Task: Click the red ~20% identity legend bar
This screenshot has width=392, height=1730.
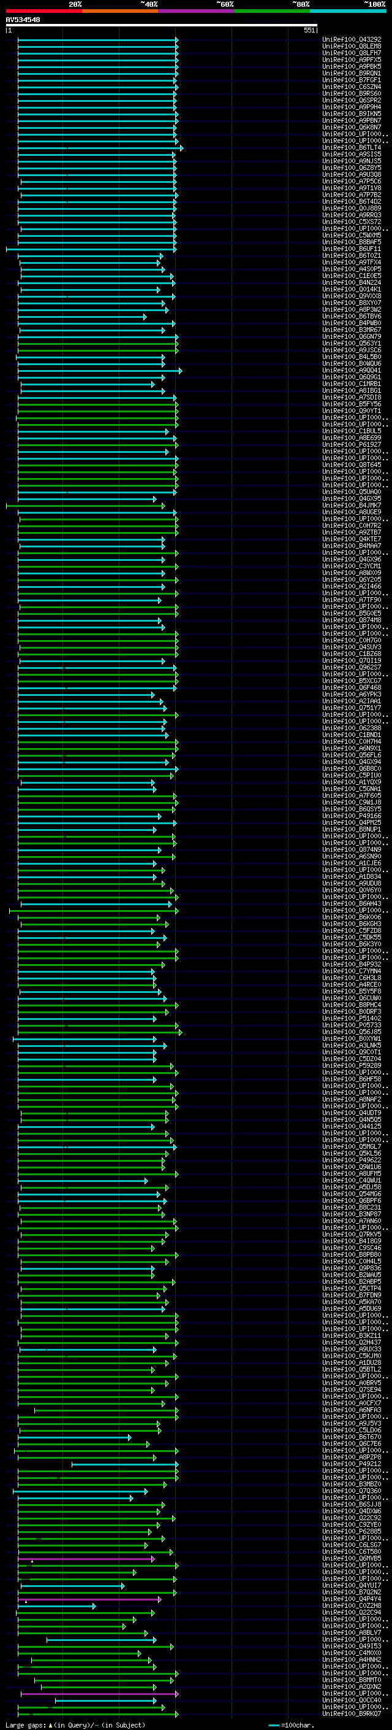Action: click(44, 11)
